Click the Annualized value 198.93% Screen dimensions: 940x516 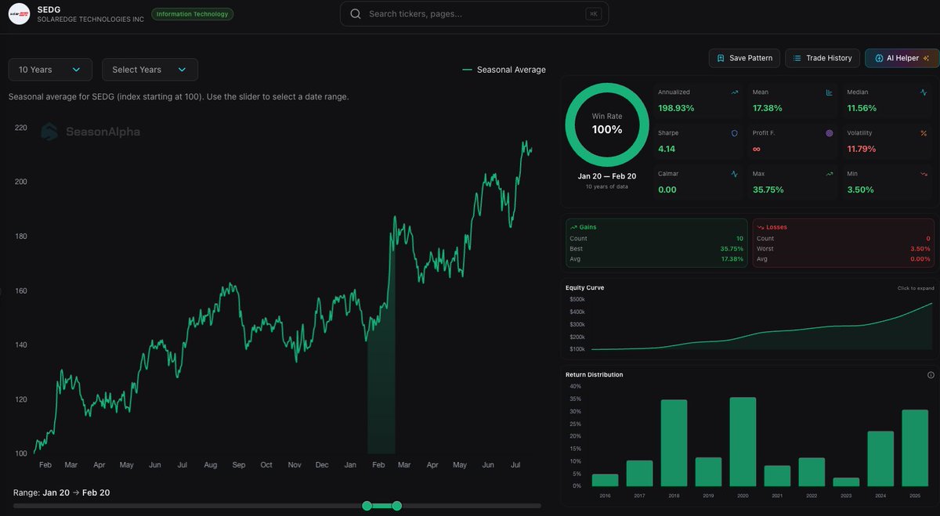(x=676, y=108)
